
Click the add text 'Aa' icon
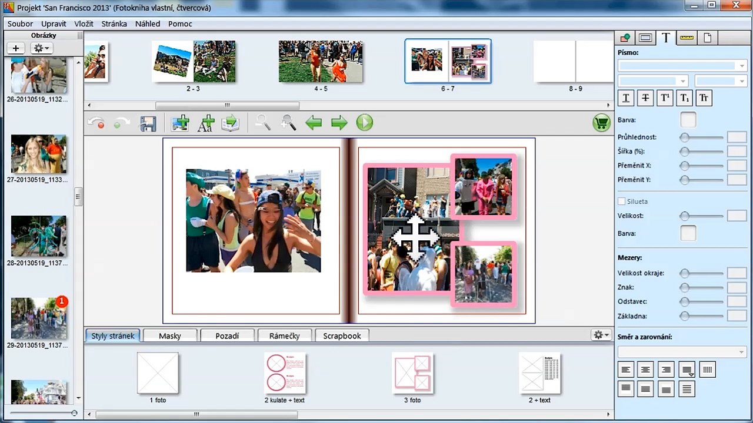tap(205, 123)
